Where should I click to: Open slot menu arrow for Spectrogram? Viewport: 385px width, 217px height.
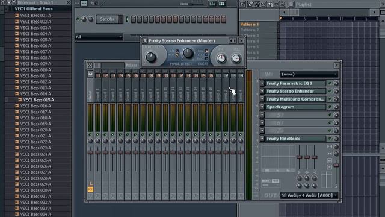[x=262, y=107]
